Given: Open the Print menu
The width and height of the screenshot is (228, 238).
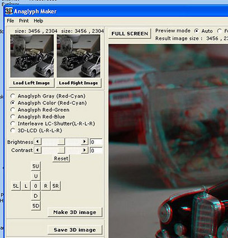Looking at the screenshot, I should pos(23,21).
